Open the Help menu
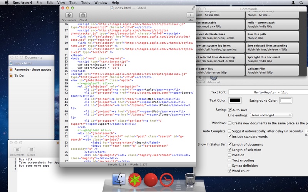This screenshot has width=308, height=192. tap(115, 3)
